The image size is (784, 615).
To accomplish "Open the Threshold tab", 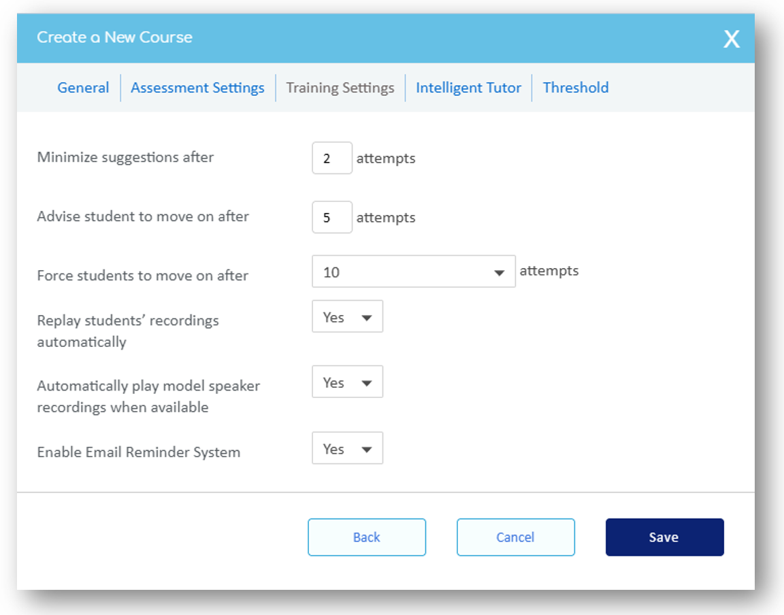I will click(576, 88).
